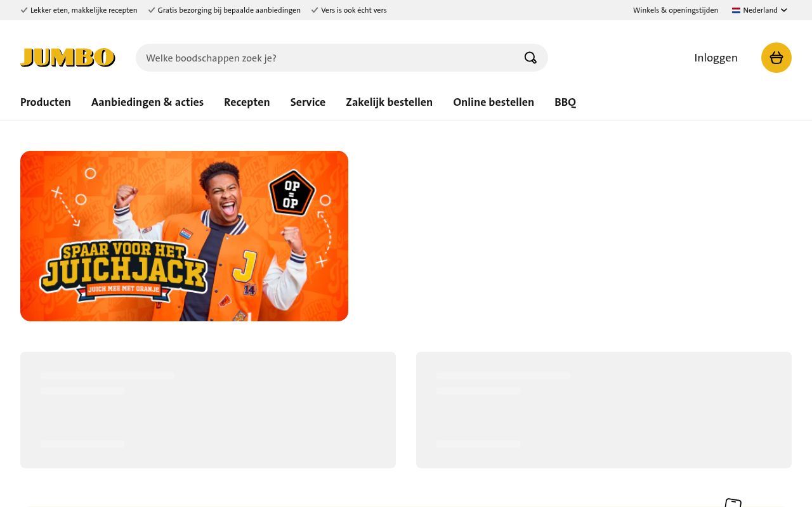Go to Recepten
Image resolution: width=812 pixels, height=507 pixels.
click(x=247, y=102)
